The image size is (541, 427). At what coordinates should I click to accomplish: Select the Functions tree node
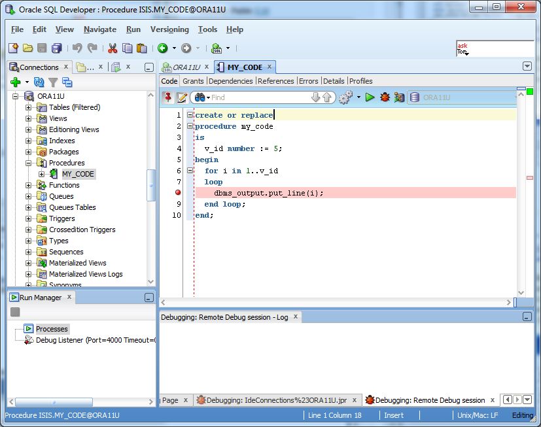(64, 185)
